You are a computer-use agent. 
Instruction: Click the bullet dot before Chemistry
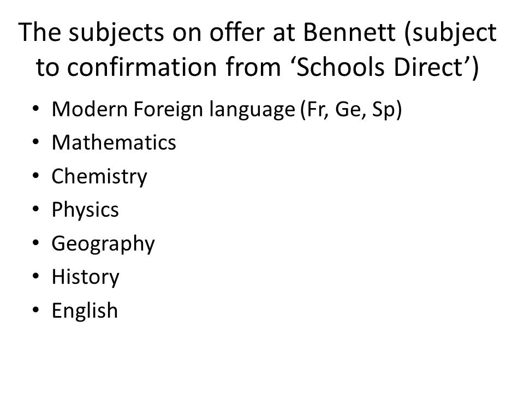36,176
